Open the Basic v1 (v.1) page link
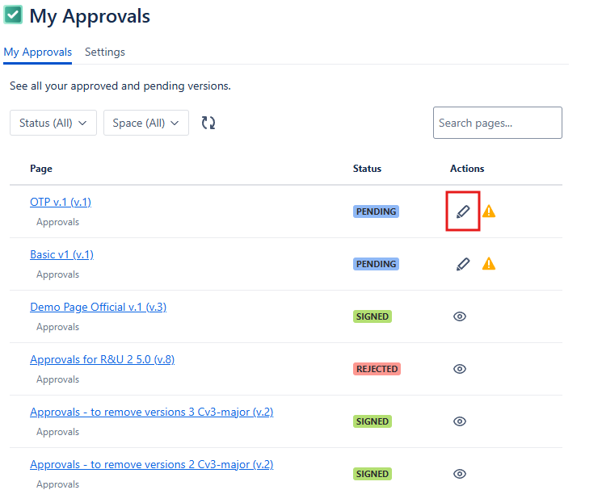602x490 pixels. point(61,254)
